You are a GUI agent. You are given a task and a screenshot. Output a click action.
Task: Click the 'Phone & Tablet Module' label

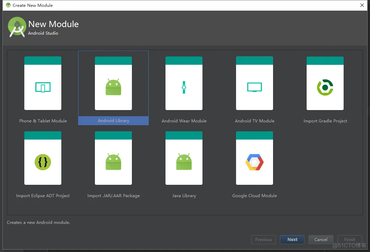pos(43,121)
